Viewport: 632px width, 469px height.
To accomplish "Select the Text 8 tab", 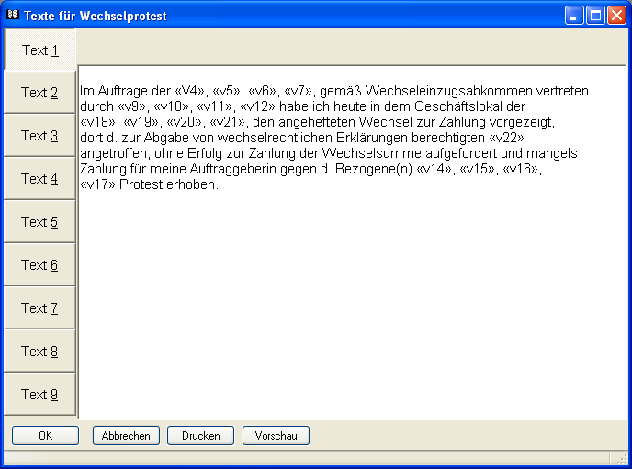I will click(39, 352).
